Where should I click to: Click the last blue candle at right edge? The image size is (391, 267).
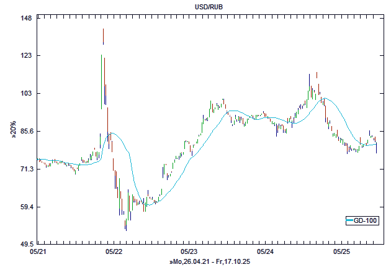click(x=376, y=148)
